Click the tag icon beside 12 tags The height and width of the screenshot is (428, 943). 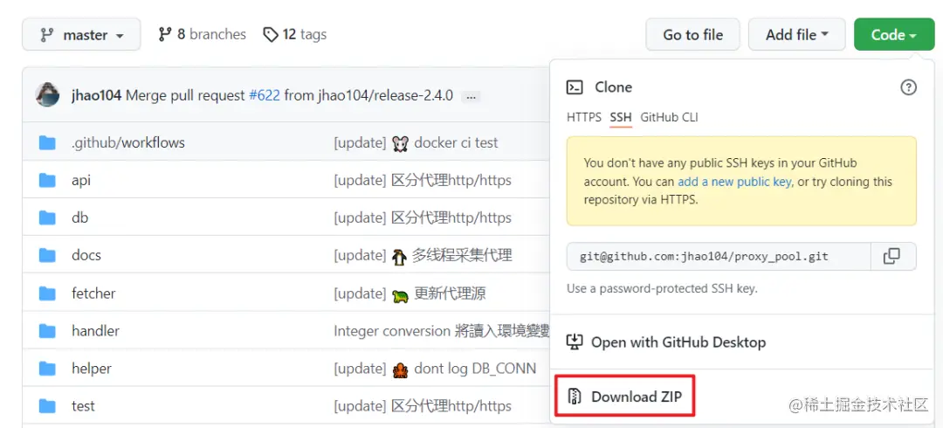point(271,34)
